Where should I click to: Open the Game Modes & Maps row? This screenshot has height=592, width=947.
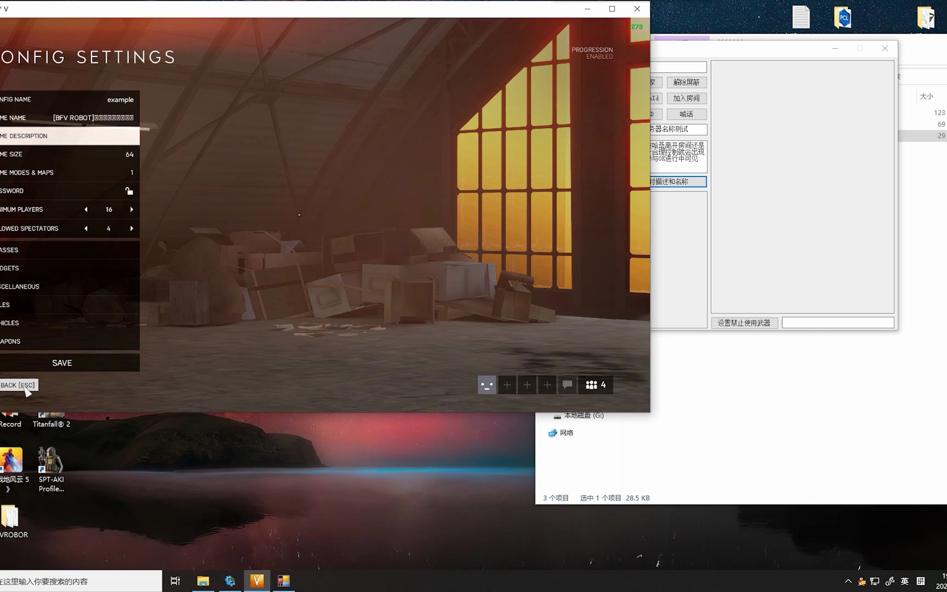pyautogui.click(x=70, y=173)
